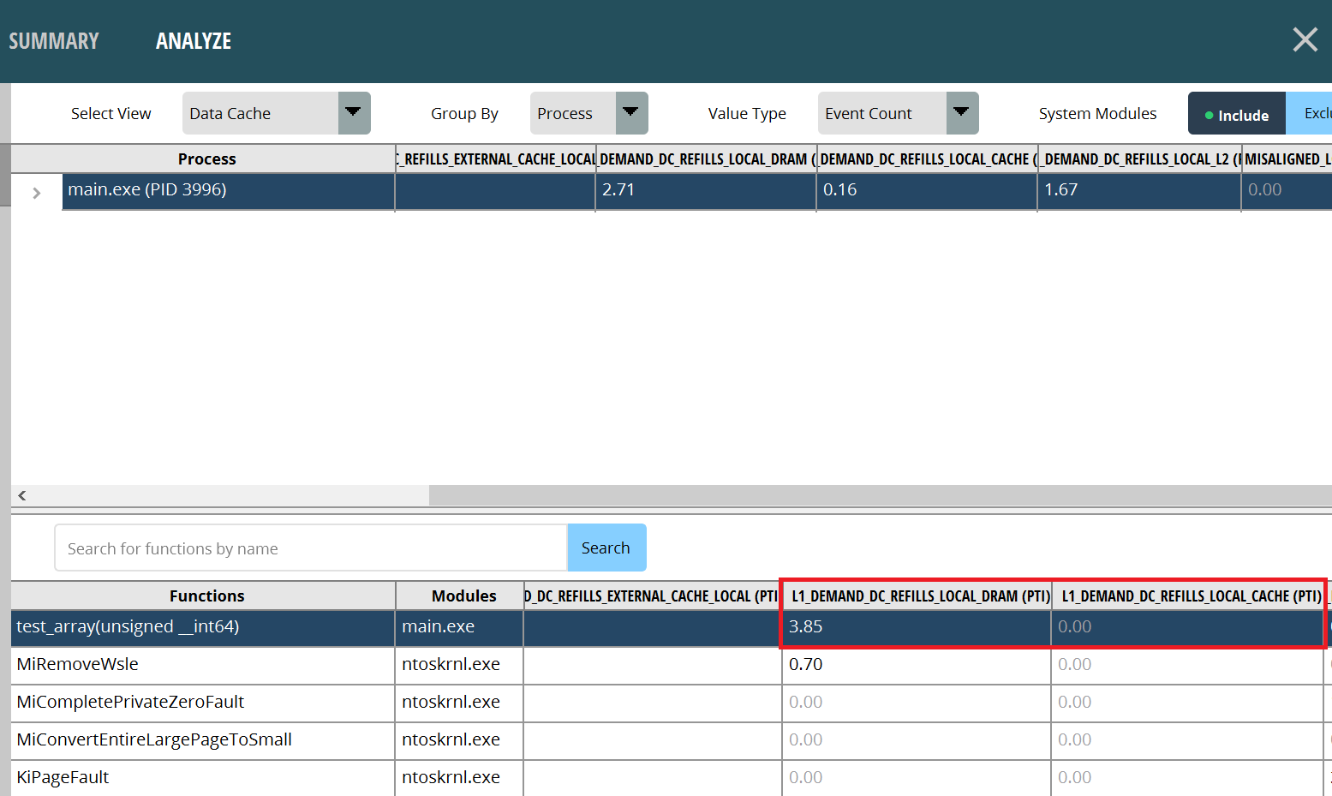Open the ANALYZE tab
Image resolution: width=1332 pixels, height=796 pixels.
click(x=194, y=41)
